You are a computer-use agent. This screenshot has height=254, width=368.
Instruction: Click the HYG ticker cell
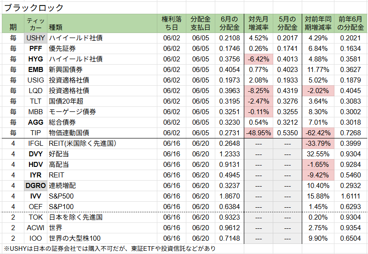pyautogui.click(x=35, y=59)
